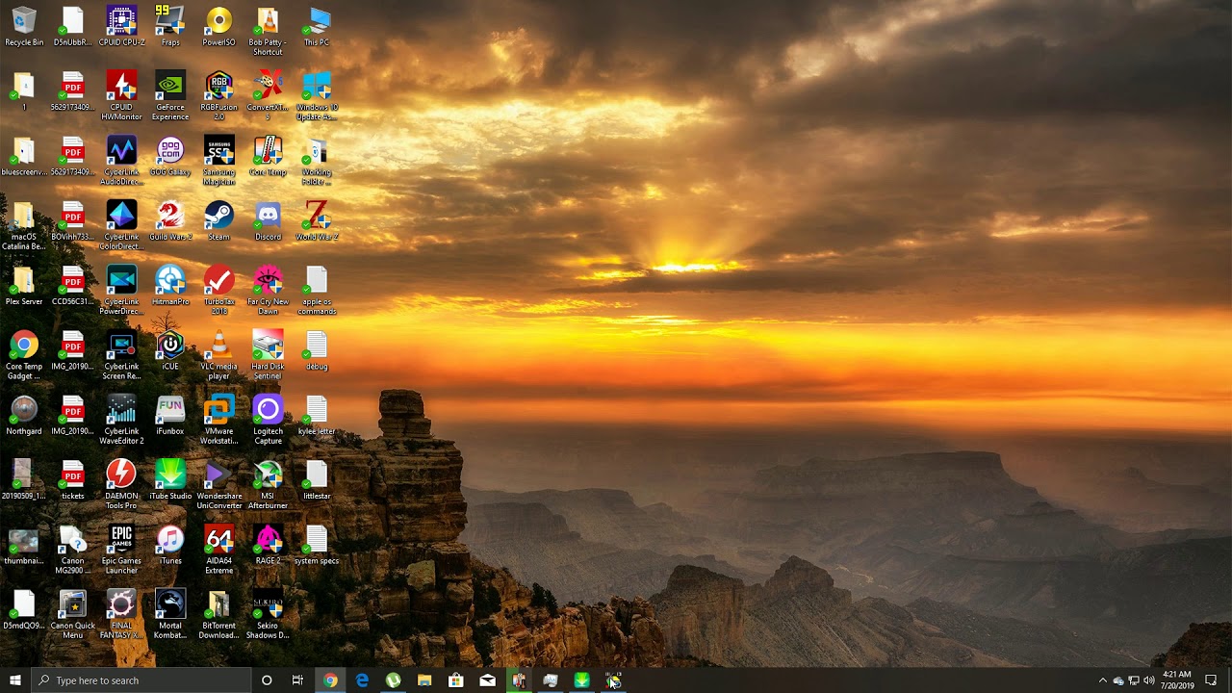Select the GOG Galaxy icon
1232x693 pixels.
170,156
